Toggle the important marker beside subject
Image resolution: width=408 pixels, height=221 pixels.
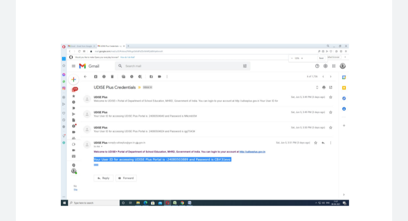(x=139, y=88)
